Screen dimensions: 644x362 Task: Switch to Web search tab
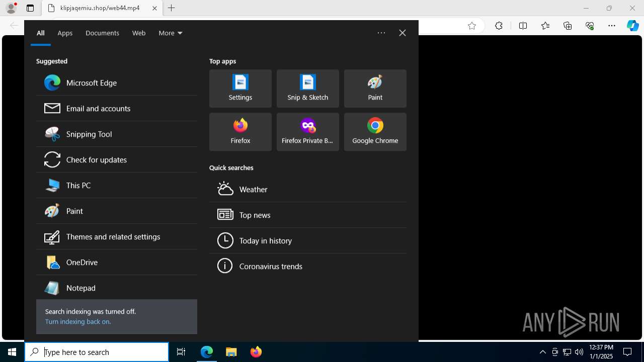tap(139, 33)
